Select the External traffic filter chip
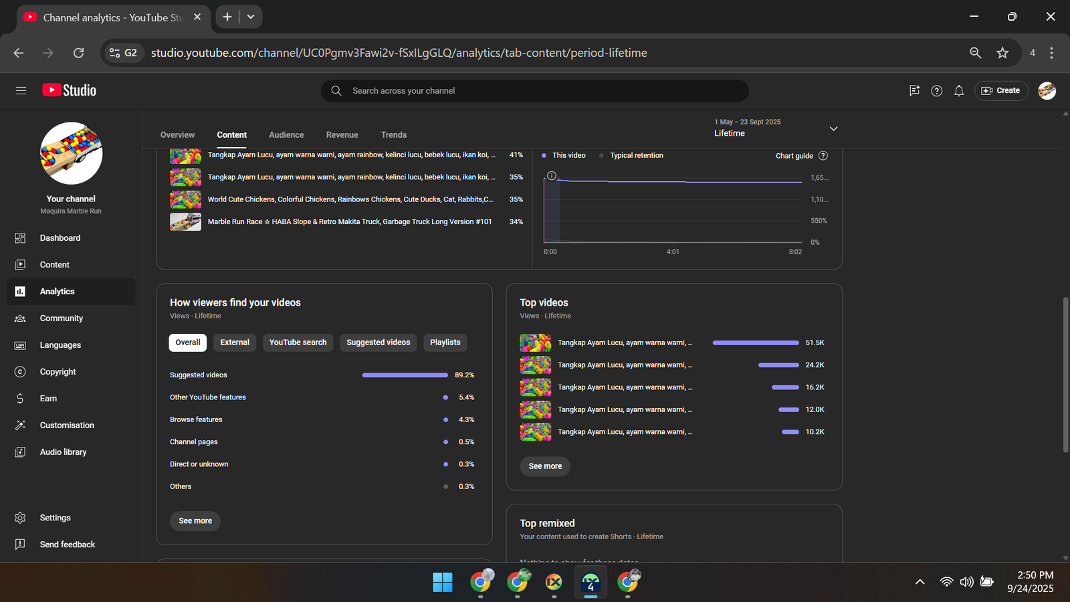The image size is (1070, 602). 235,342
